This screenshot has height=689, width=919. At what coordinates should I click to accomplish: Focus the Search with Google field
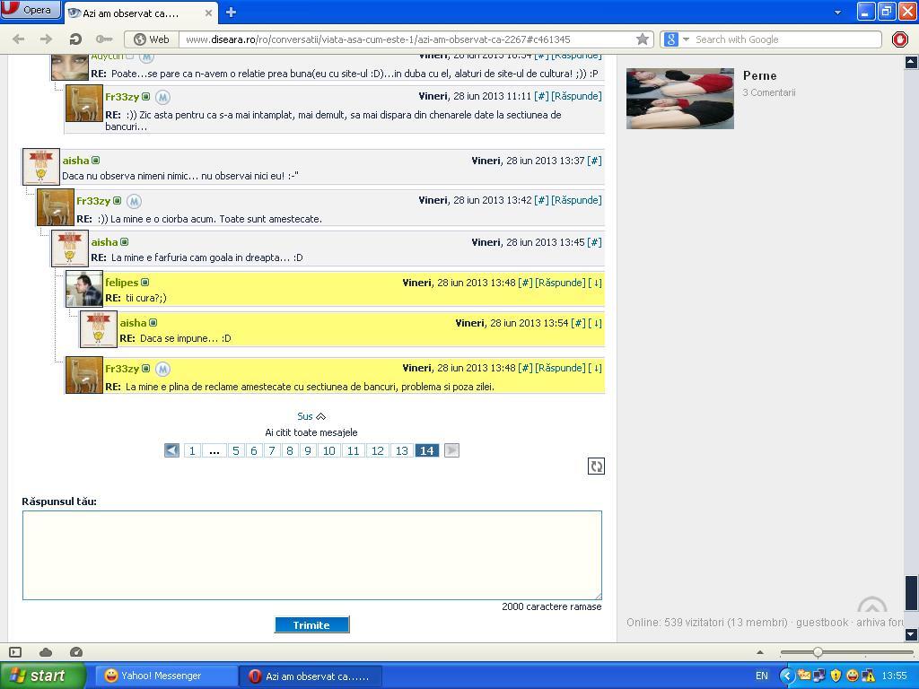point(786,39)
